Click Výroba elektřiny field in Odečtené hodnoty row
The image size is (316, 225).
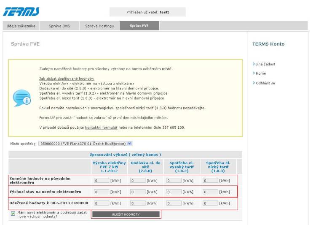(101, 203)
